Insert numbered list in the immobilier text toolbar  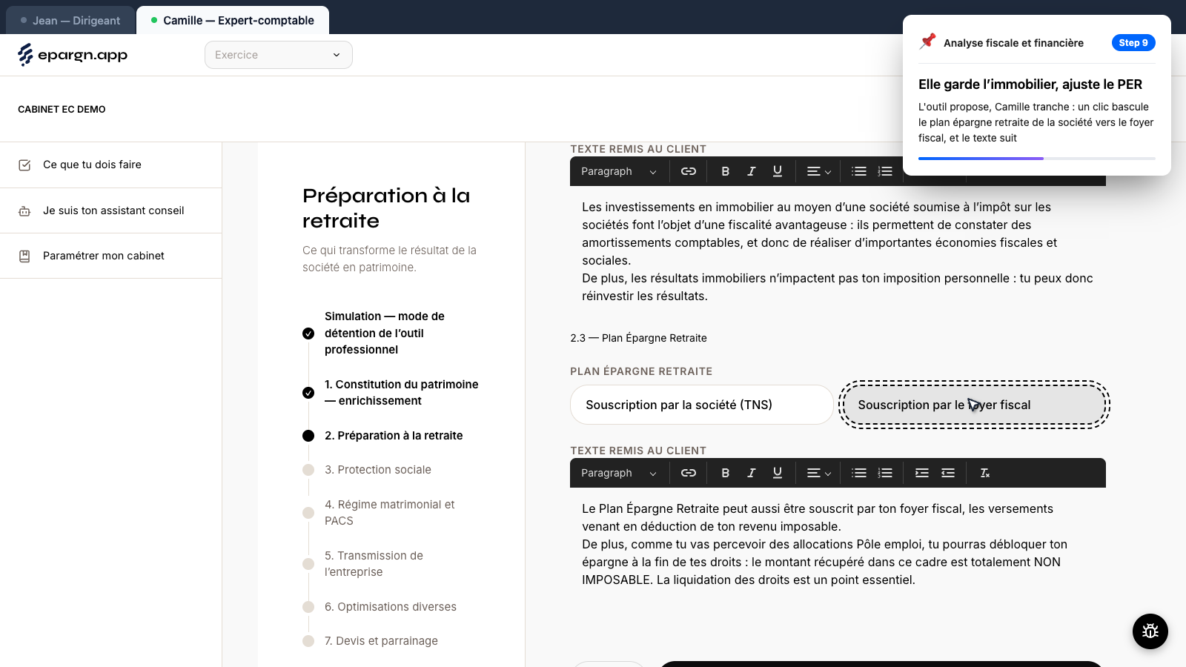tap(885, 171)
